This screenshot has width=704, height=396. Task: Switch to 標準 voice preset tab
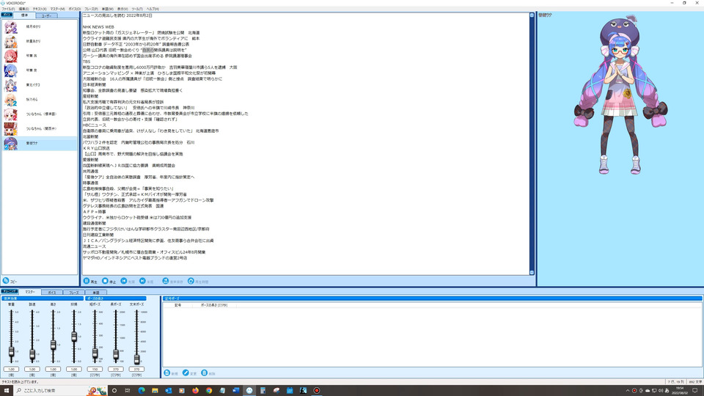point(24,15)
